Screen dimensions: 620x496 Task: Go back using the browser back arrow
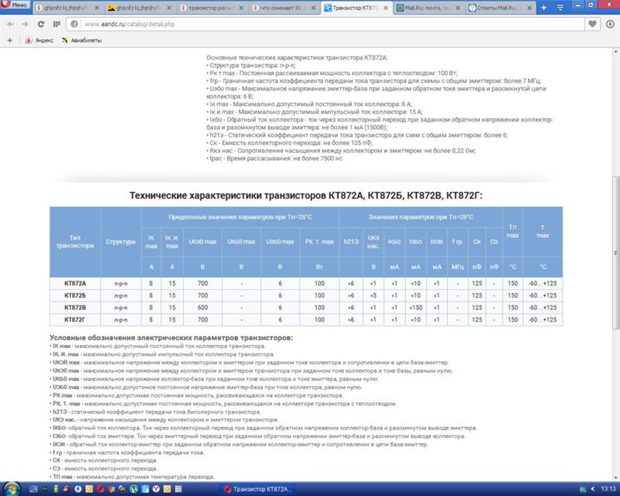(x=9, y=24)
